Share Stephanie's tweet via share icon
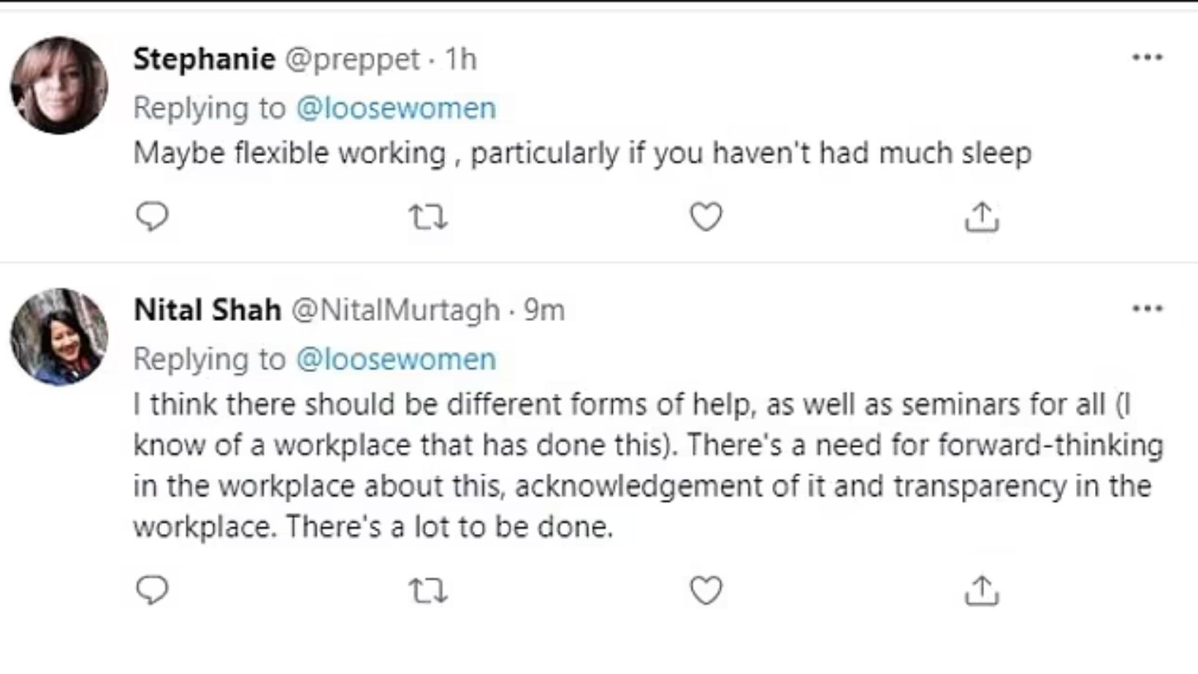The image size is (1198, 674). pyautogui.click(x=981, y=217)
